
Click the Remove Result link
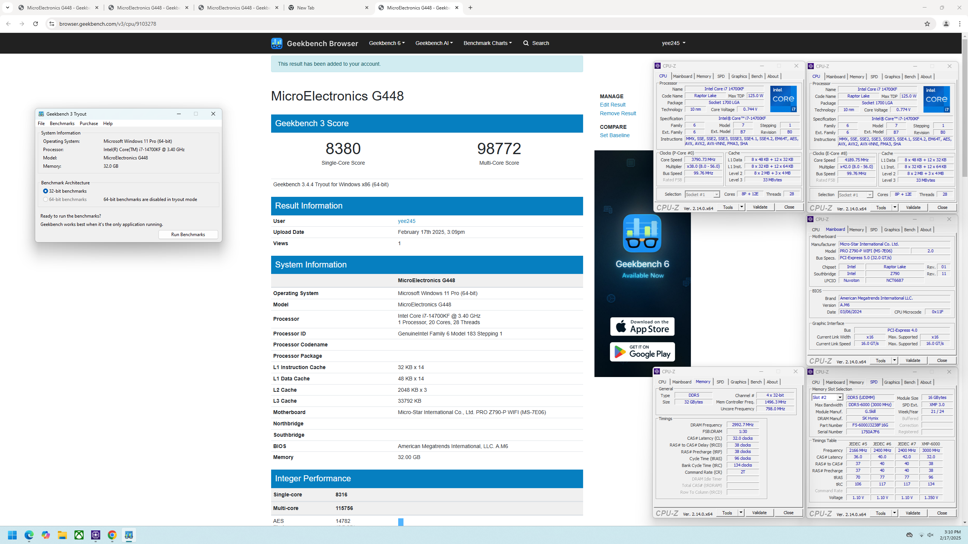point(618,113)
